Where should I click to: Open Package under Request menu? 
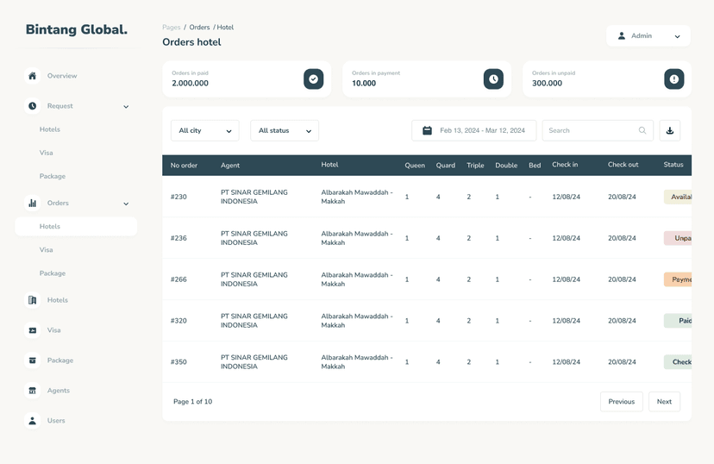point(53,176)
